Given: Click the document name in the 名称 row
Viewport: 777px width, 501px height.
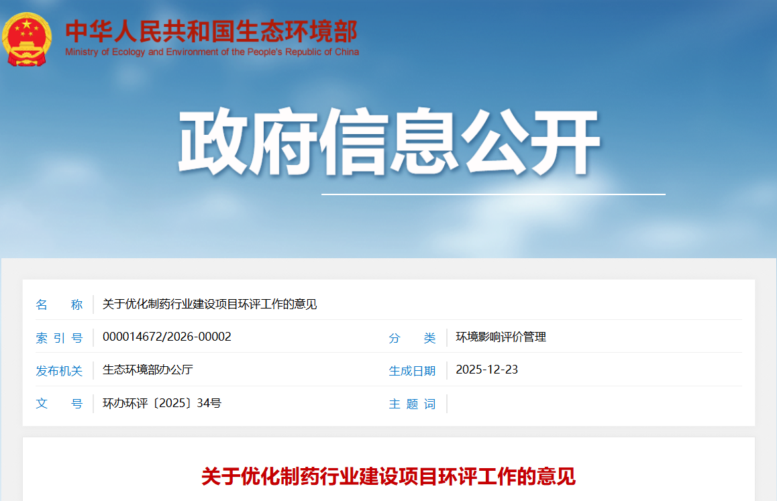Looking at the screenshot, I should (x=209, y=304).
